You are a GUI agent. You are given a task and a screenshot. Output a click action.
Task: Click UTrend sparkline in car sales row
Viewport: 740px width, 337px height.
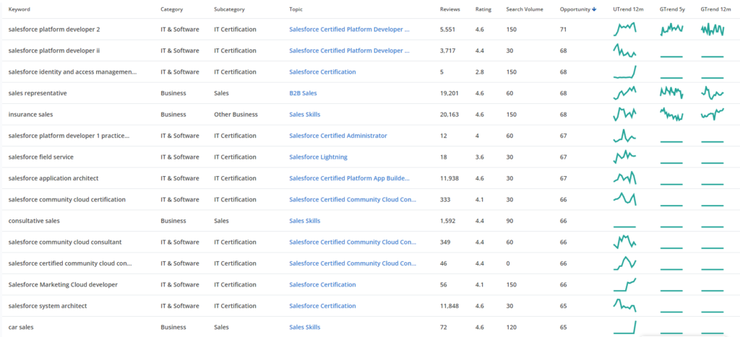624,327
